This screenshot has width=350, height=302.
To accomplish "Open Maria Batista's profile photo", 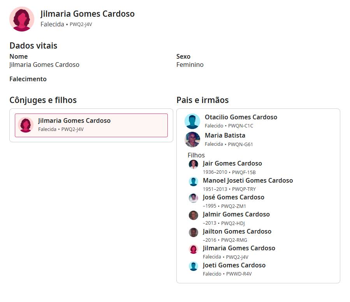I will coord(192,140).
